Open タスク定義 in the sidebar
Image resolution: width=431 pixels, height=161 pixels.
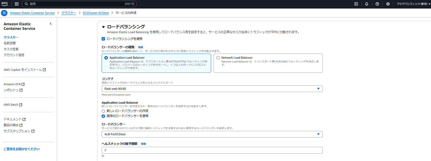[11, 49]
